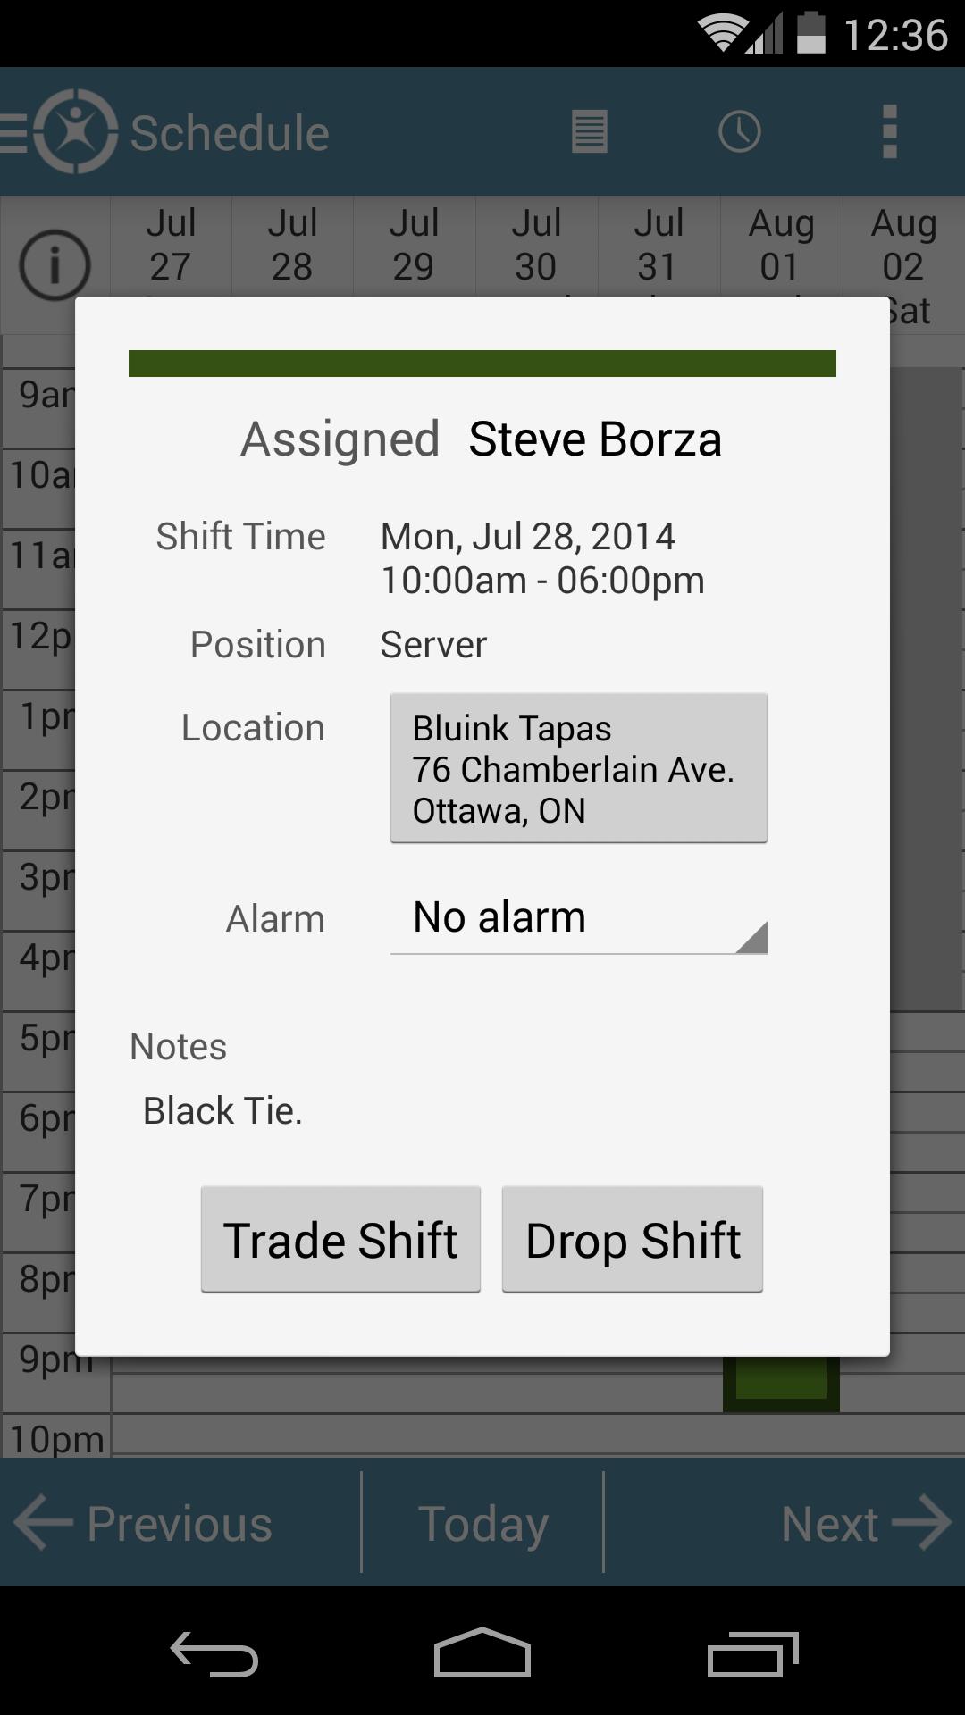
Task: Switch to list view icon
Action: tap(590, 132)
